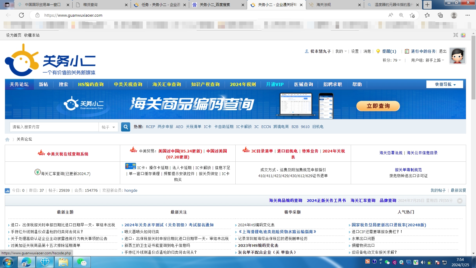
Task: Click the forum statistics bar chart icon
Action: 7,191
